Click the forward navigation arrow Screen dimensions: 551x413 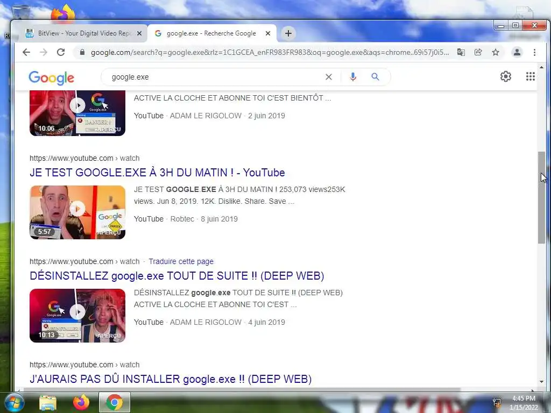44,52
